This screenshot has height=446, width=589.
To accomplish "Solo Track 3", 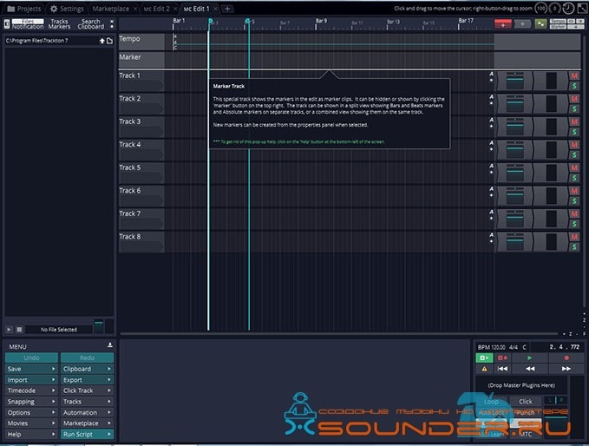I will click(x=574, y=132).
